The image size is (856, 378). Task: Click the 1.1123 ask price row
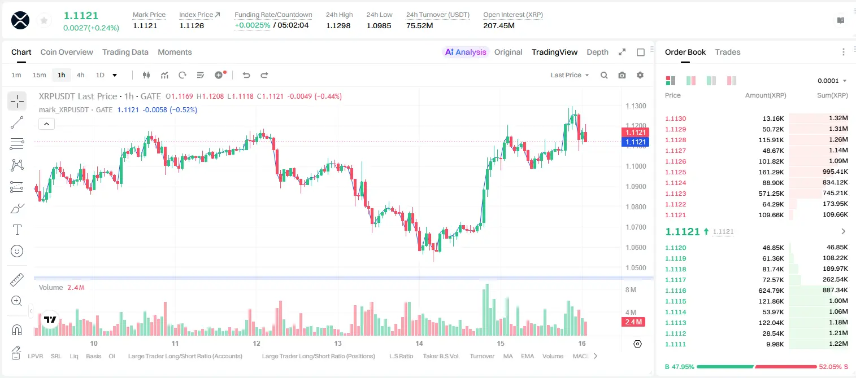click(757, 194)
